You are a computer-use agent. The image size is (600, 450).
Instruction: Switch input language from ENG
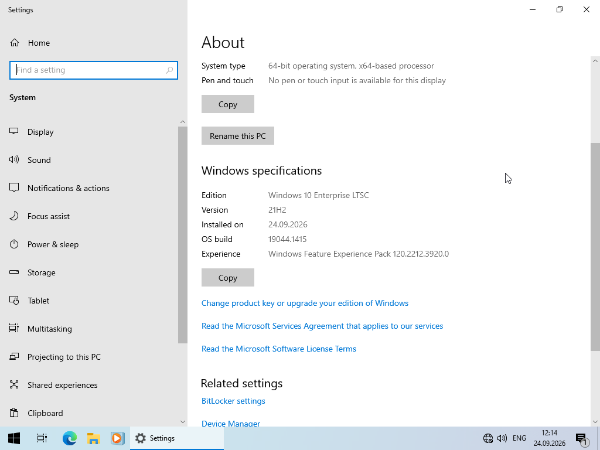click(x=519, y=438)
